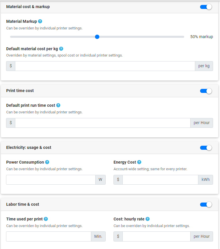The image size is (220, 249).
Task: Toggle the Electricity: usage & cost switch
Action: coord(206,148)
